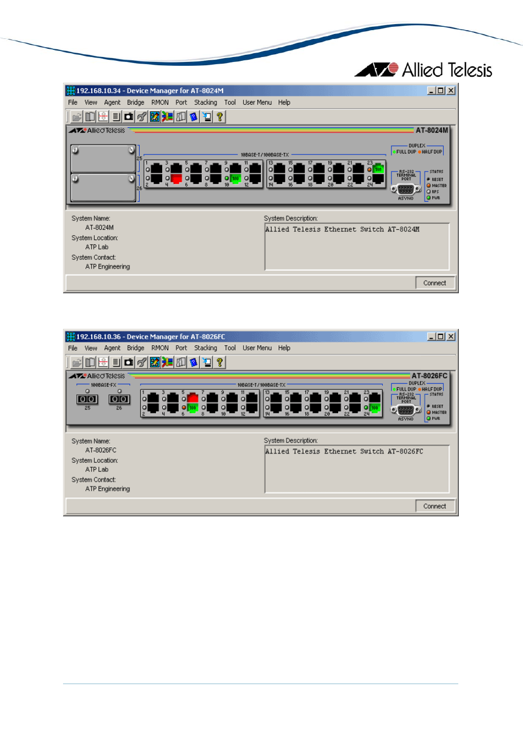The image size is (523, 740).
Task: Click the camera snapshot icon in AT-8026FC toolbar
Action: point(129,362)
